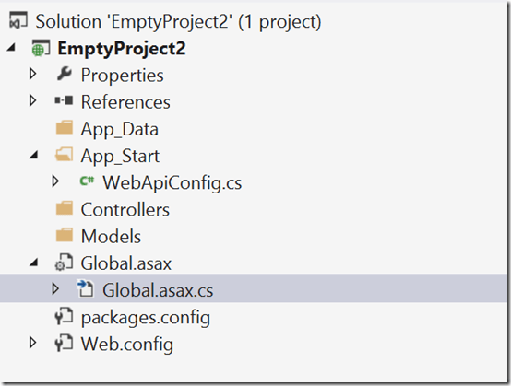
Task: Collapse the EmptyProject2 project node
Action: [x=11, y=48]
